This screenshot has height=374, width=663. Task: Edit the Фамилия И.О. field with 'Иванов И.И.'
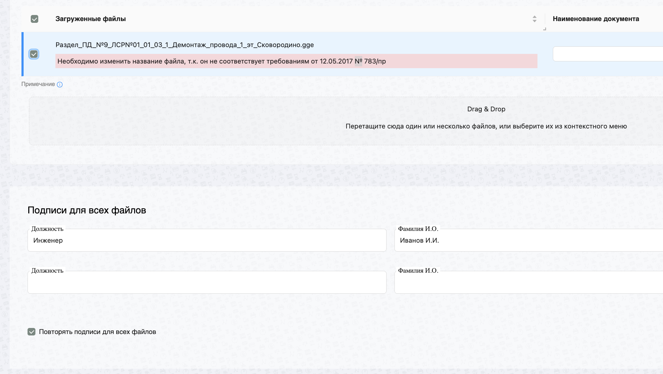click(529, 241)
